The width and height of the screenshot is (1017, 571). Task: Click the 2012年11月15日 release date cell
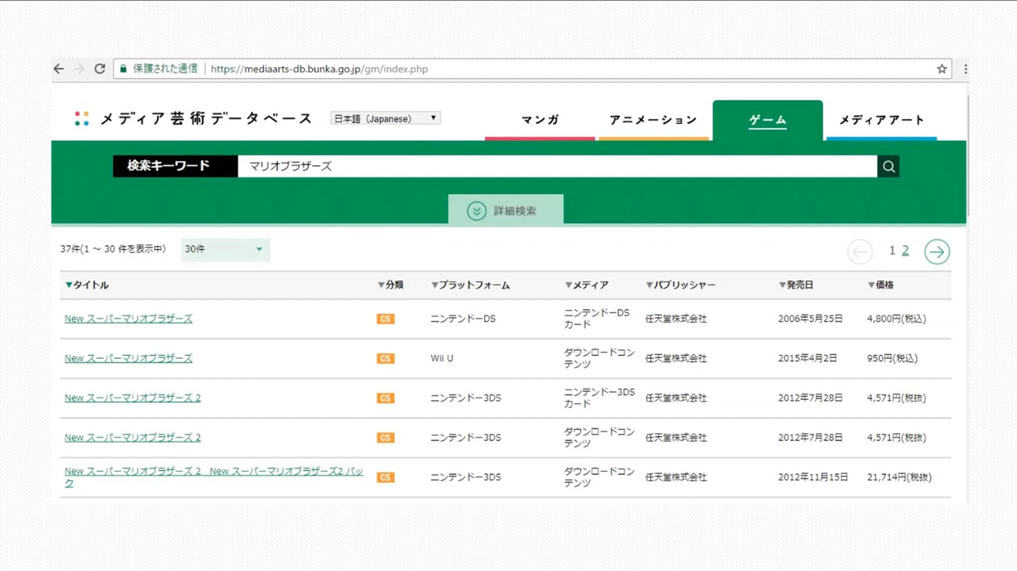point(813,477)
